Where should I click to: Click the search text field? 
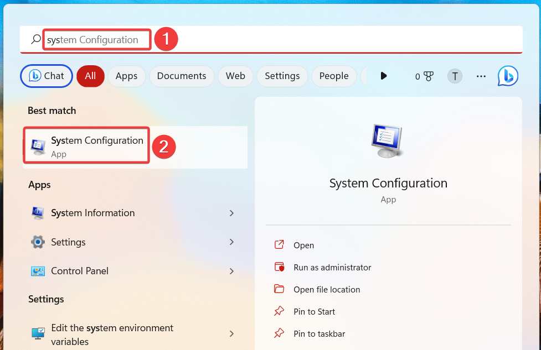271,39
